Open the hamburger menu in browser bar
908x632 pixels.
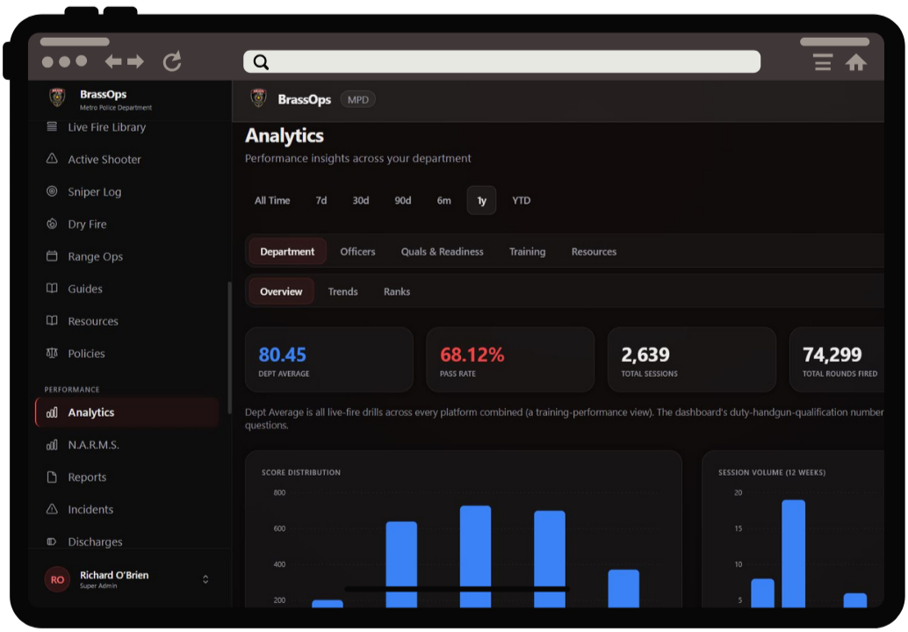(x=822, y=62)
